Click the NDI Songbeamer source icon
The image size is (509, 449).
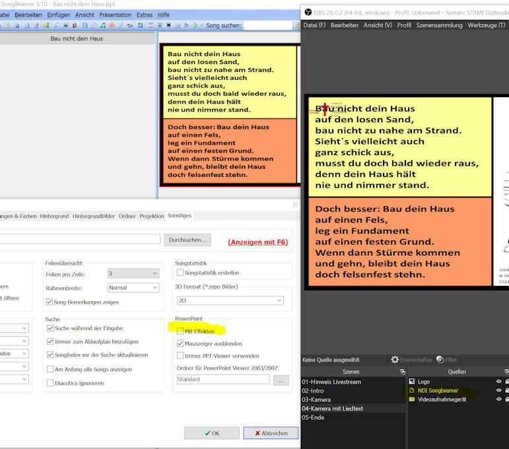[411, 390]
